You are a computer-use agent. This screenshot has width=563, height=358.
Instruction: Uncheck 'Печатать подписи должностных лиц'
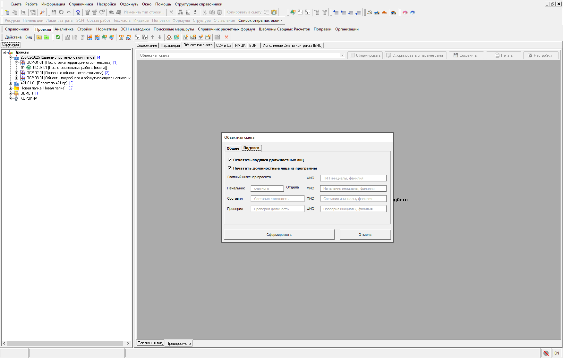point(230,160)
